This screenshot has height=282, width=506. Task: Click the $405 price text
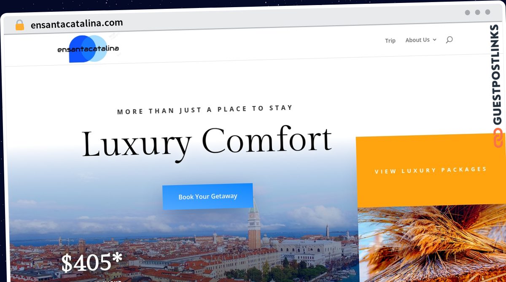coord(92,263)
